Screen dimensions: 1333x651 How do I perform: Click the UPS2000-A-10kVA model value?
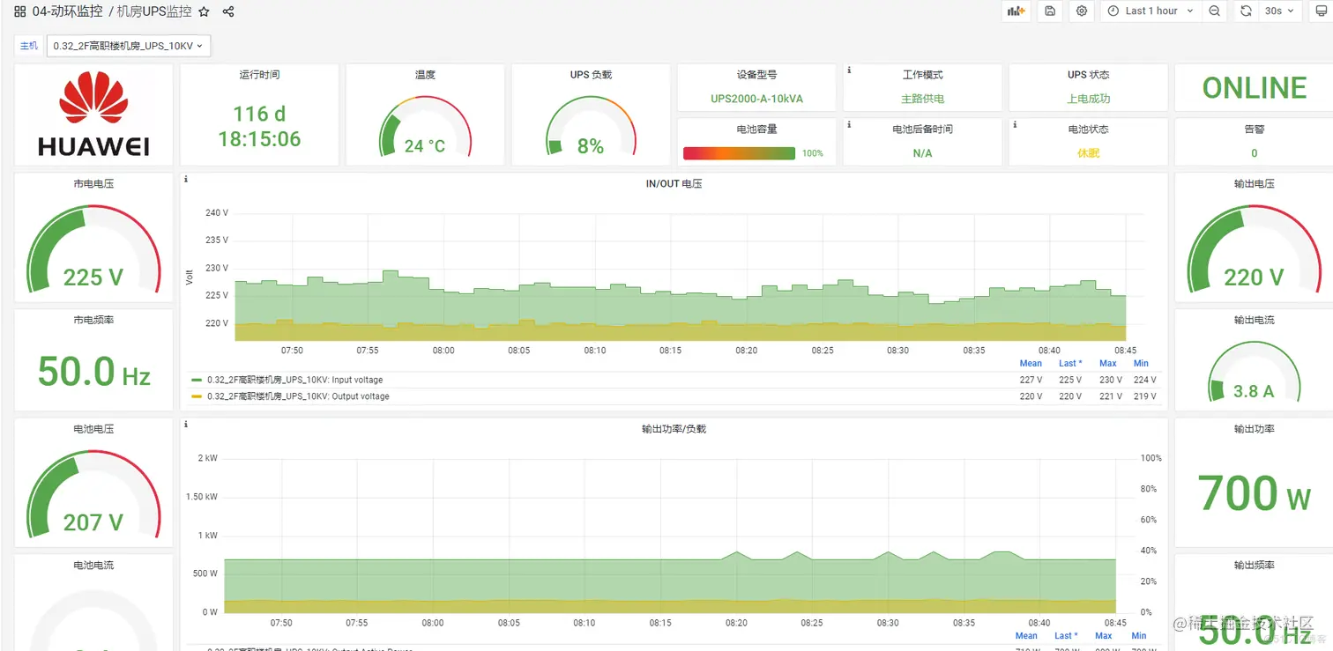click(x=756, y=99)
